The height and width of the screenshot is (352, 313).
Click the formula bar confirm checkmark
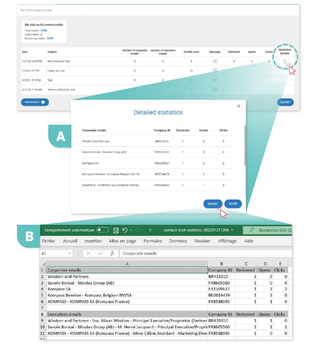tap(100, 253)
